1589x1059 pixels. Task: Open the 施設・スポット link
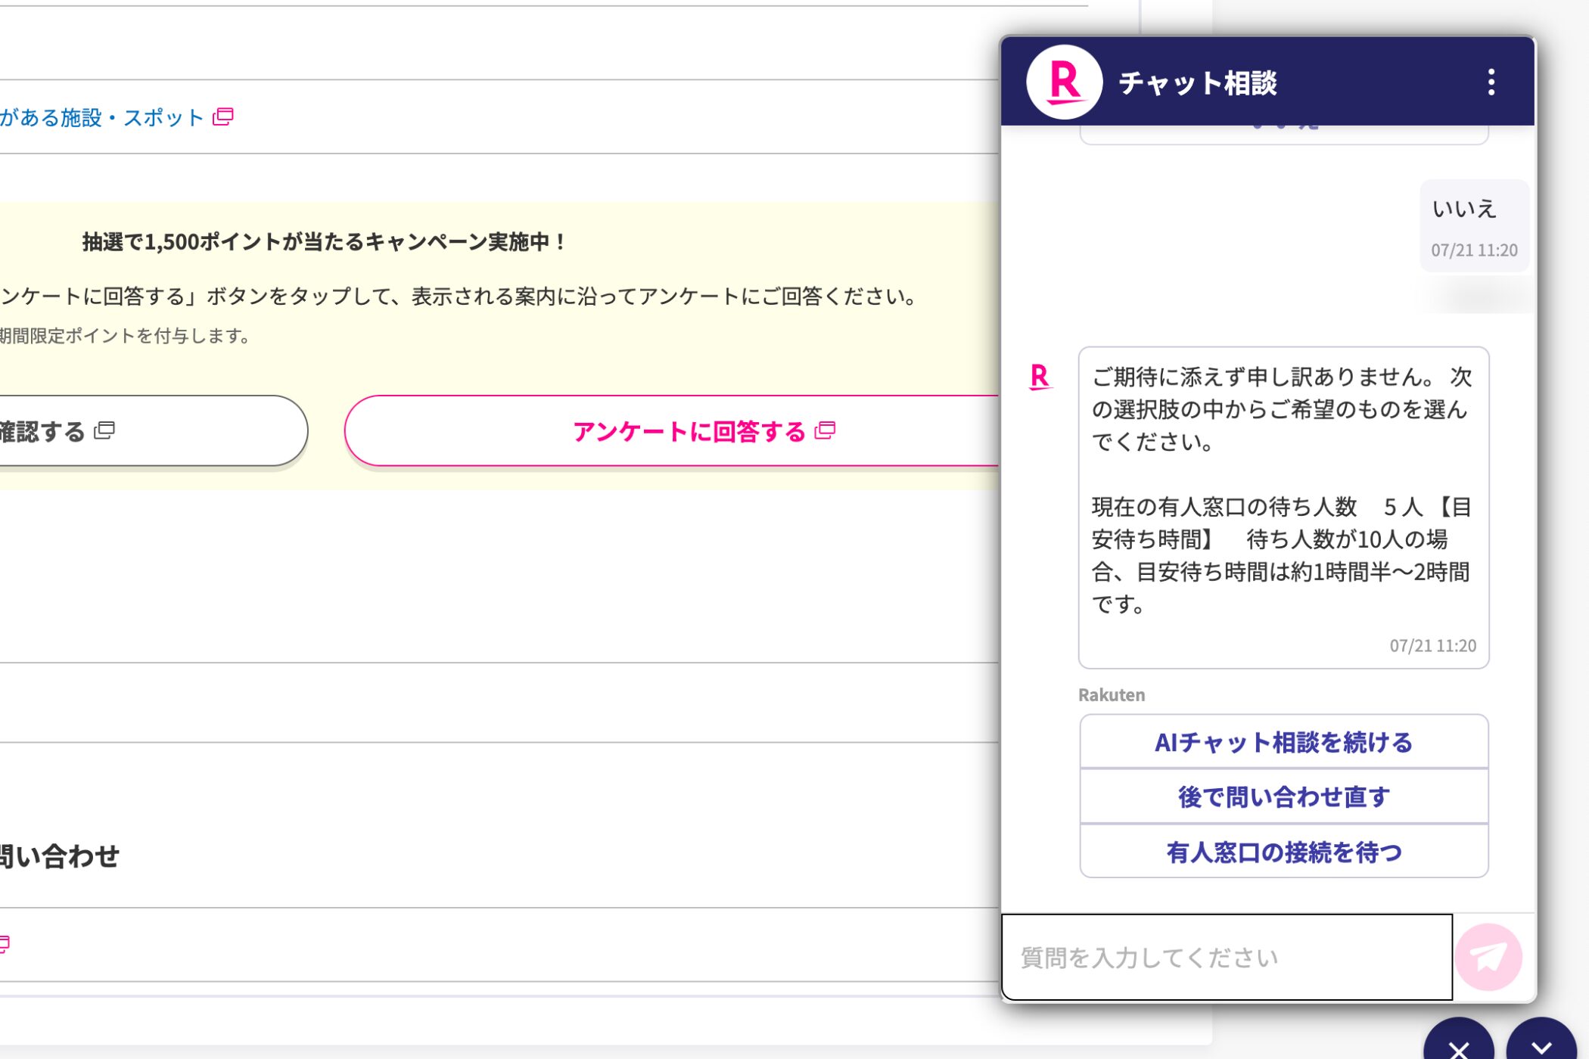click(x=102, y=117)
